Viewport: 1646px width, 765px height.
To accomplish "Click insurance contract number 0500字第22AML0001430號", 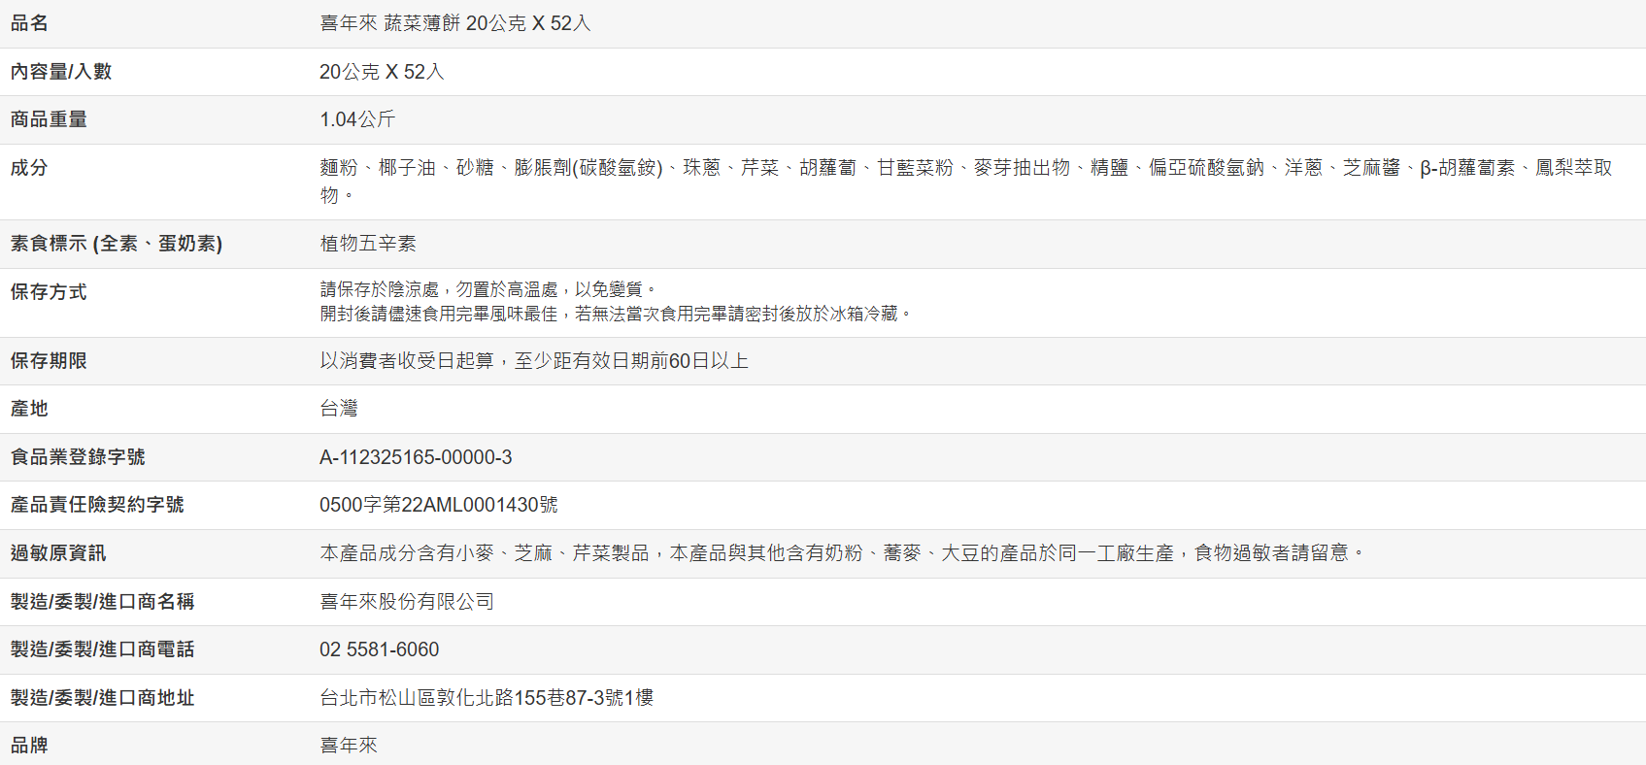I will tap(439, 505).
